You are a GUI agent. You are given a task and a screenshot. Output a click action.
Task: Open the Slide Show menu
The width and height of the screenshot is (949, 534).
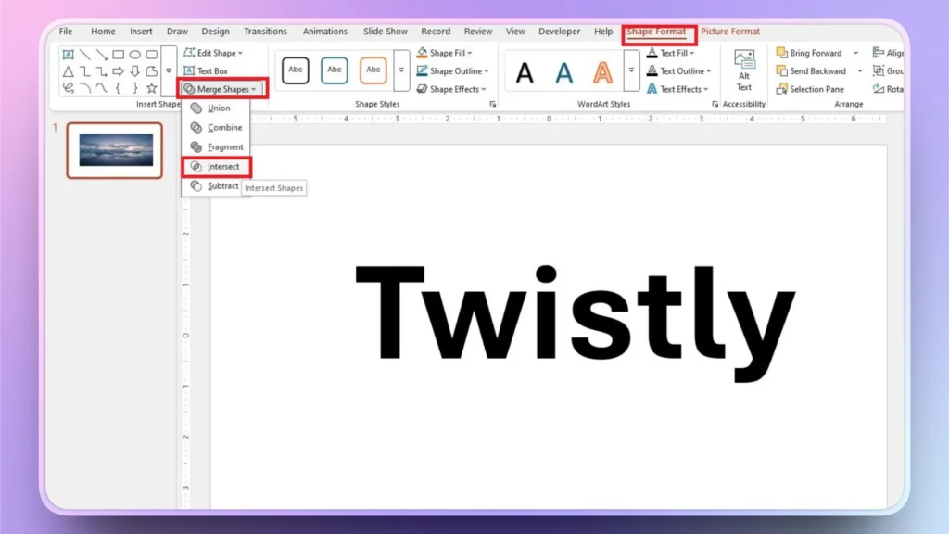(x=385, y=31)
